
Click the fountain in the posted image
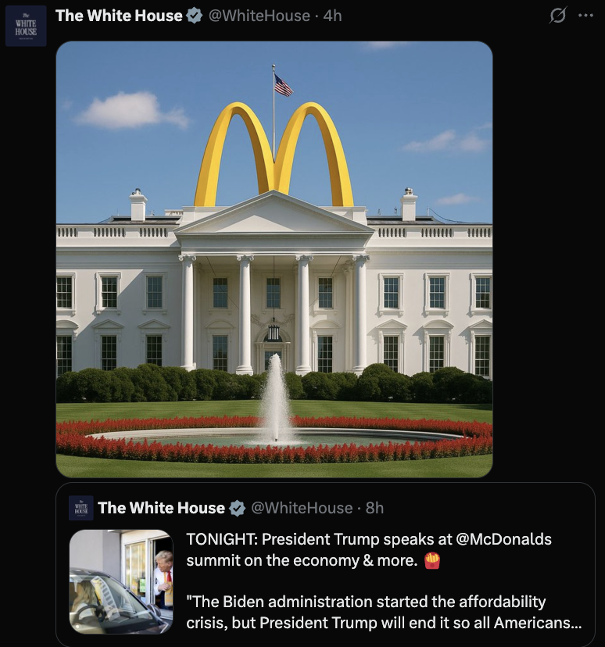(x=276, y=399)
